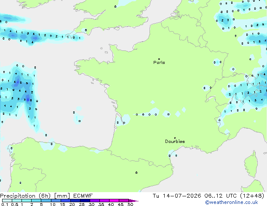This screenshot has height=206, width=267.
Task: Select the 35 mm legend swatch
Action: tap(104, 201)
